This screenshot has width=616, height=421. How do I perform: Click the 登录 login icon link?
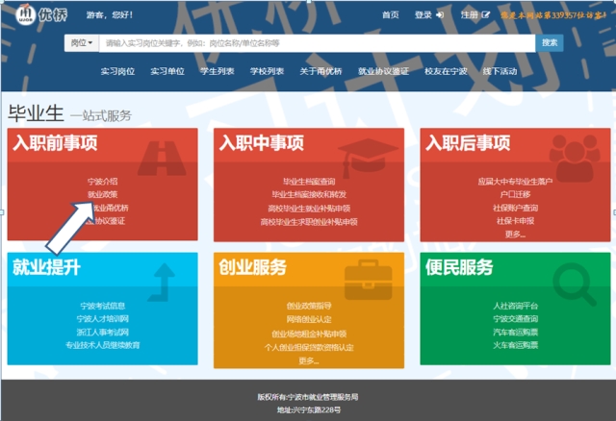pos(428,15)
